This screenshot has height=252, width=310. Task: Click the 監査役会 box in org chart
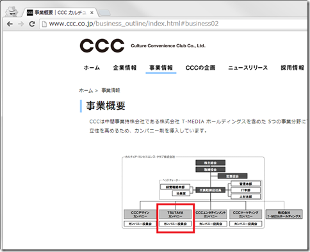coord(232,176)
